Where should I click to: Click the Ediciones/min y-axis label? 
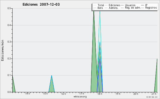pos(2,50)
